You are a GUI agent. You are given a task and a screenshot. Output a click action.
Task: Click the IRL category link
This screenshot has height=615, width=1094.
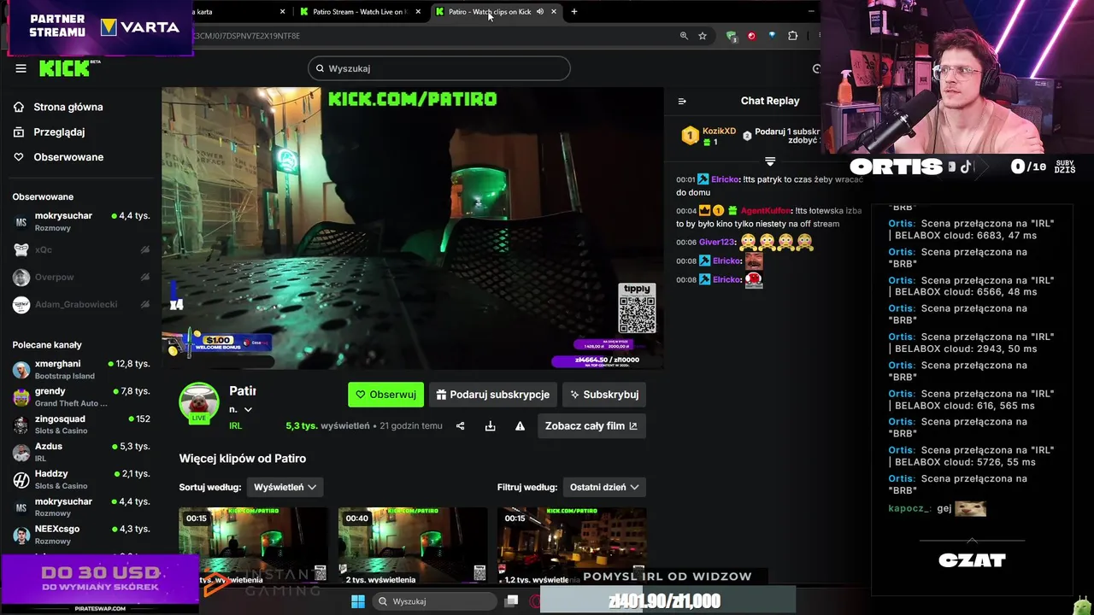(235, 426)
